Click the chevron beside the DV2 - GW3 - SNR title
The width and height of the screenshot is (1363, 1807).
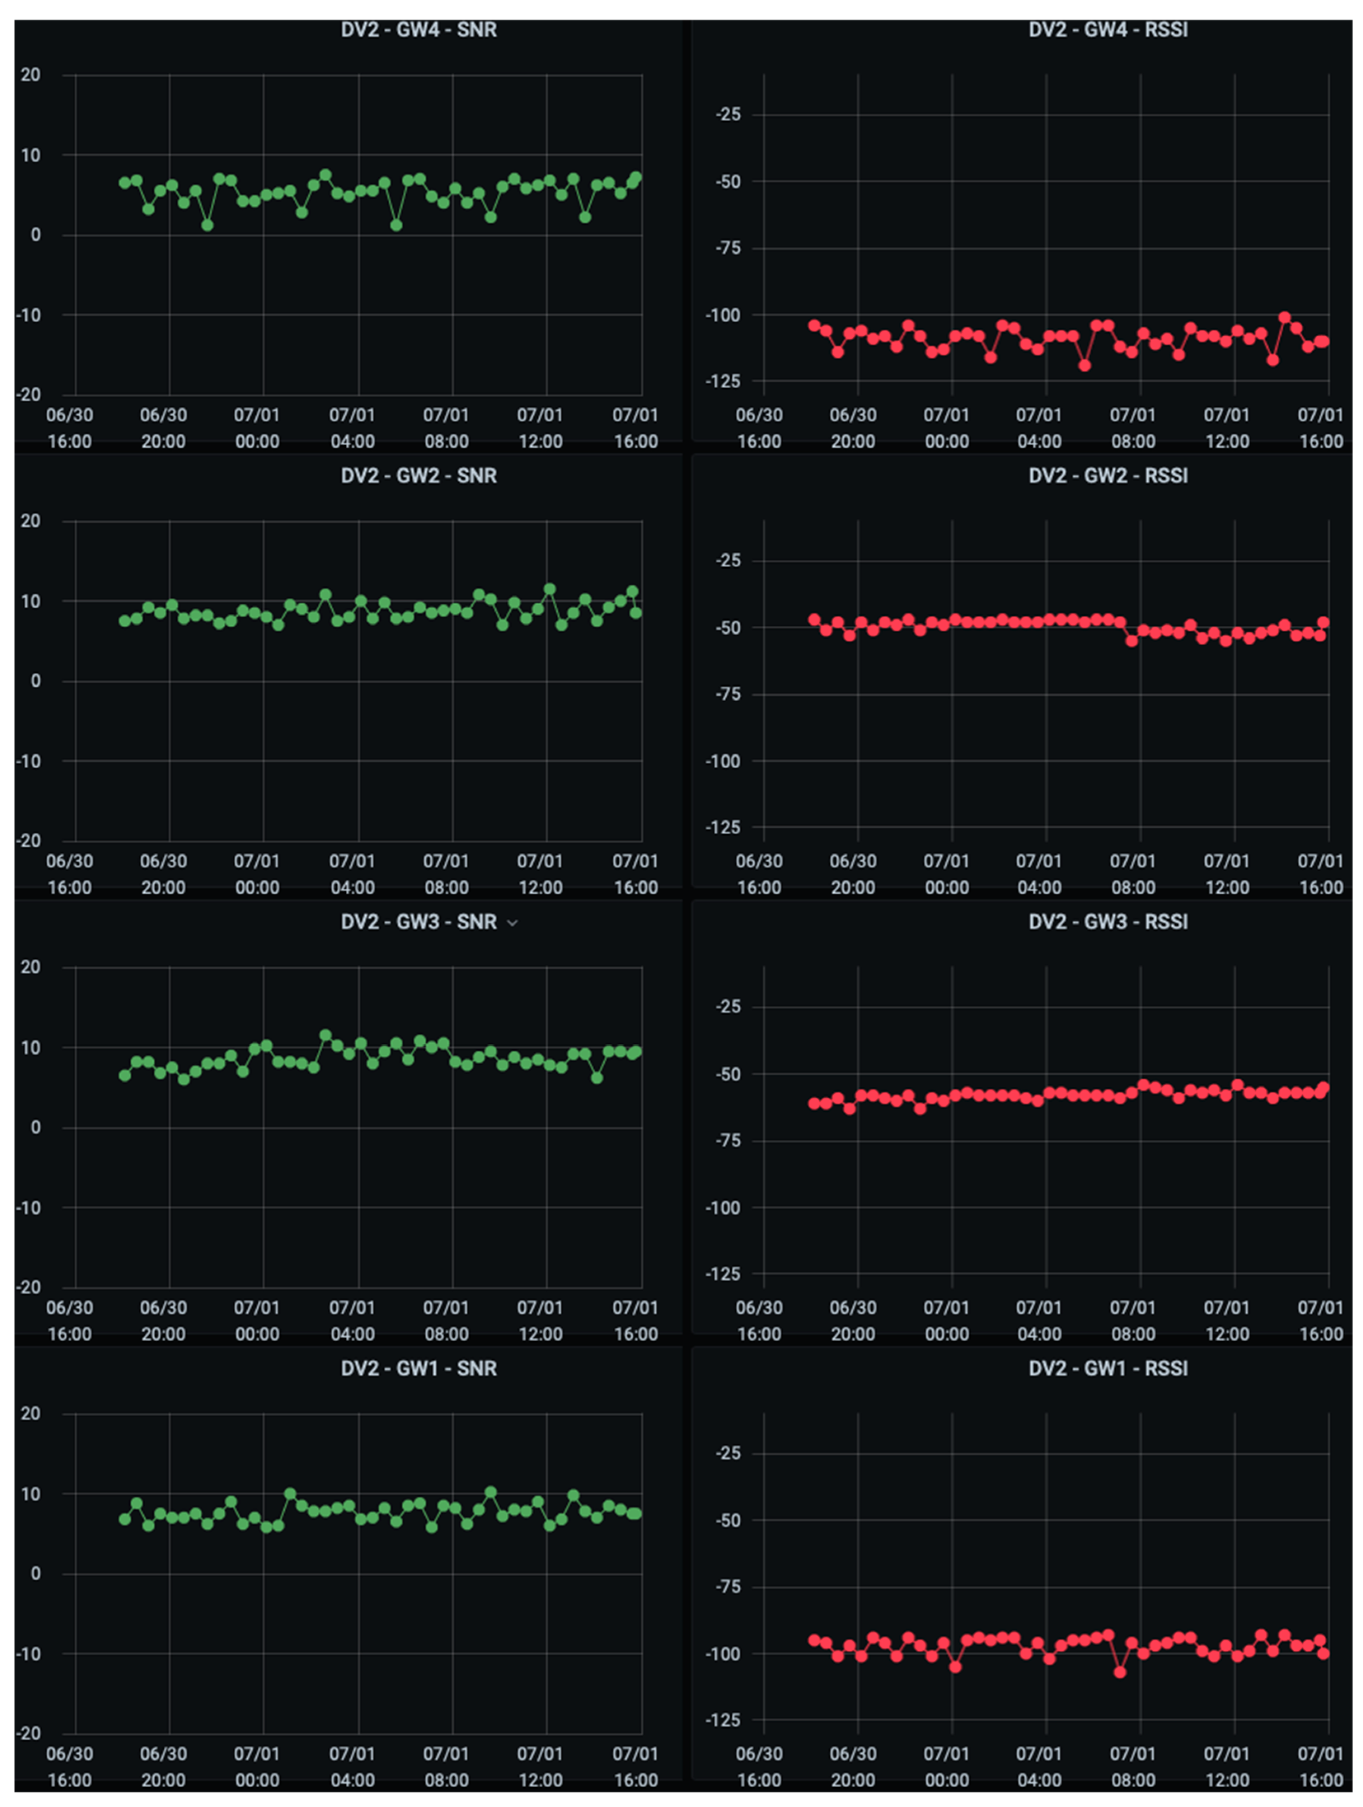(513, 922)
